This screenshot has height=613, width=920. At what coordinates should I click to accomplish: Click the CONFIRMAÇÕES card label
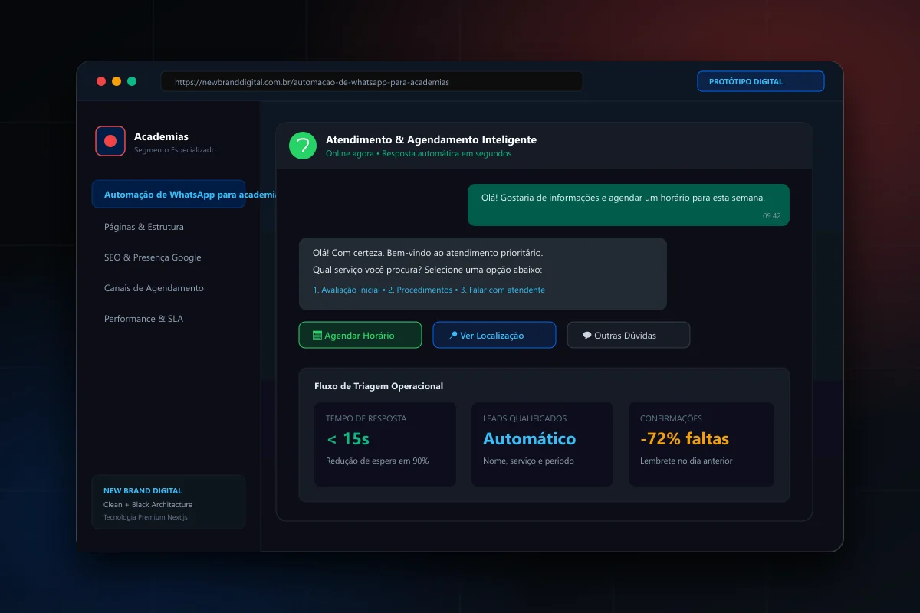pos(671,418)
